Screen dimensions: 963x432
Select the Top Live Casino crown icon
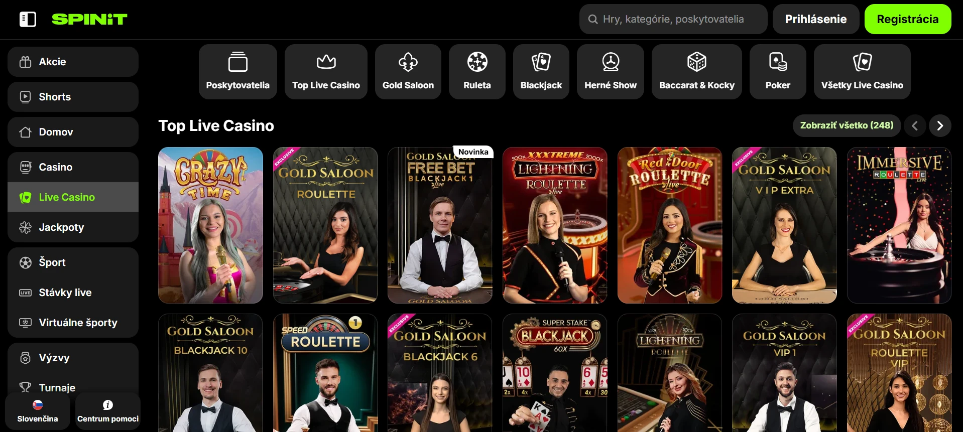coord(326,62)
